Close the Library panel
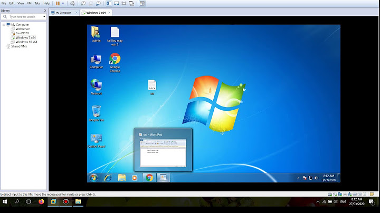Image resolution: width=380 pixels, height=213 pixels. click(45, 11)
